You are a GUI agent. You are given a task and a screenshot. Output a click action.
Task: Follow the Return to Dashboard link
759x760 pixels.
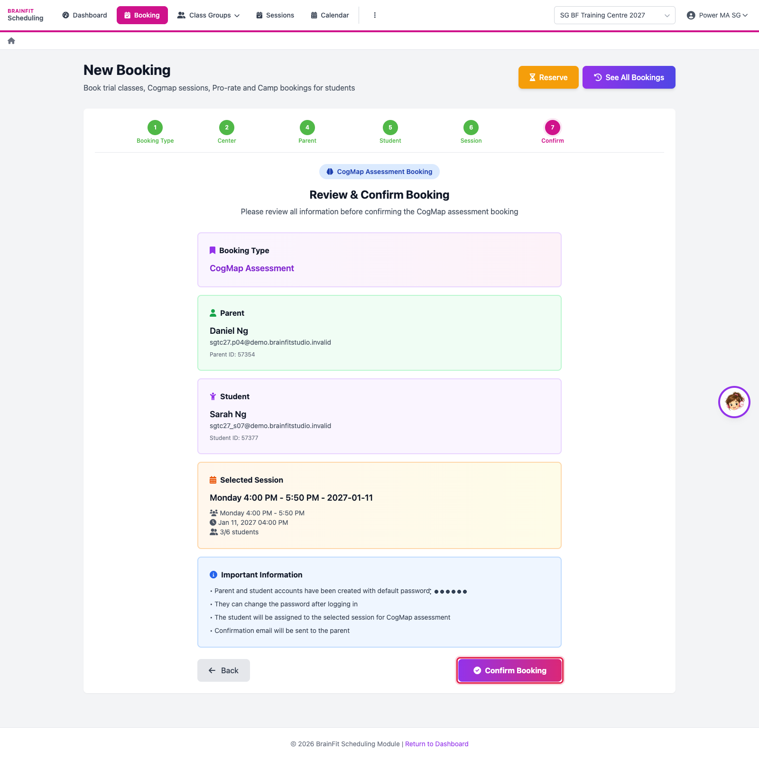[436, 744]
